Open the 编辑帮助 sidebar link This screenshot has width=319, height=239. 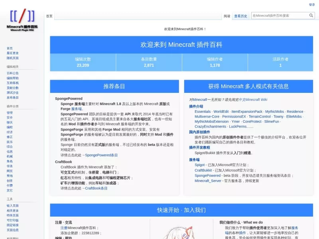tap(13, 78)
